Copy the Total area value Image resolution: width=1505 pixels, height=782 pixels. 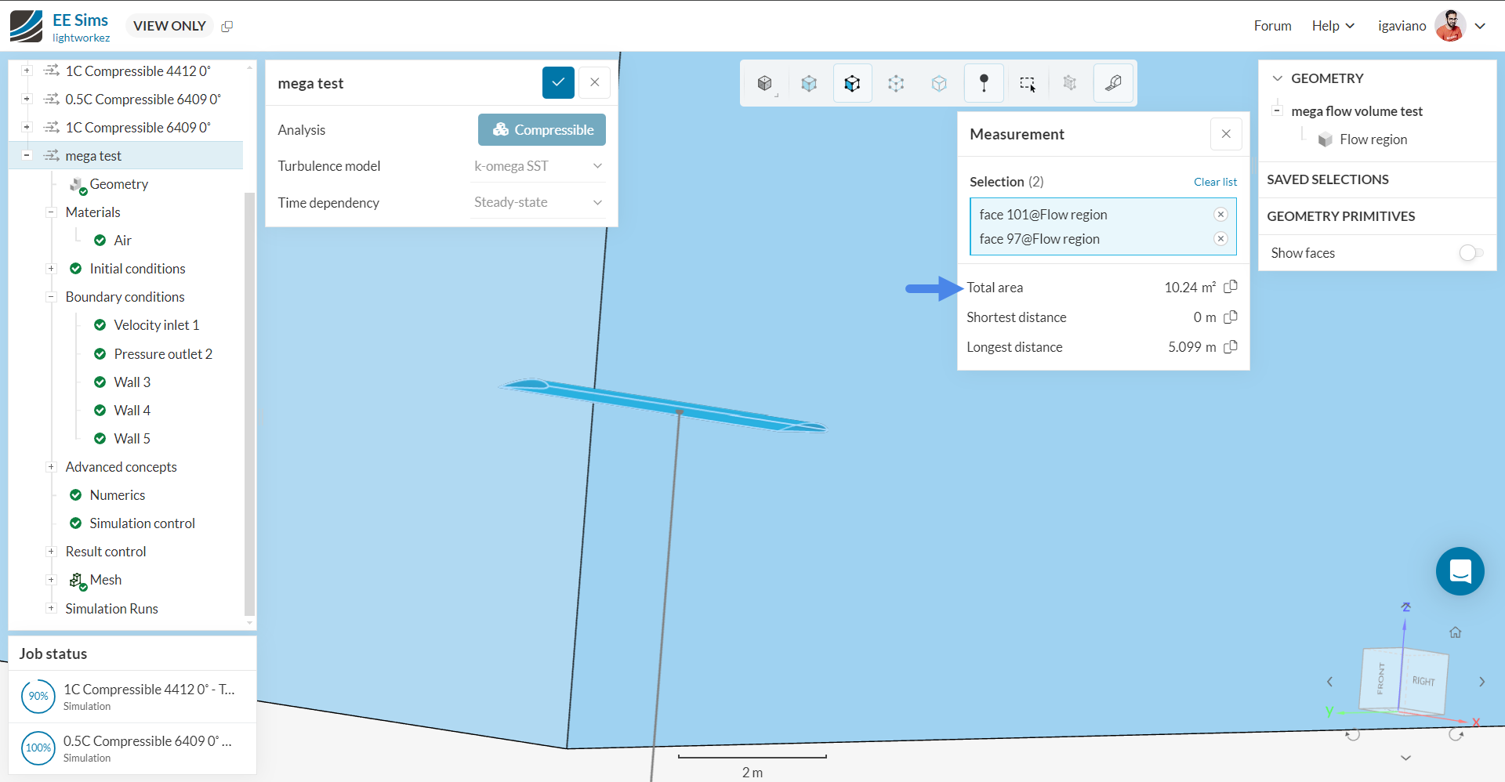click(x=1231, y=287)
